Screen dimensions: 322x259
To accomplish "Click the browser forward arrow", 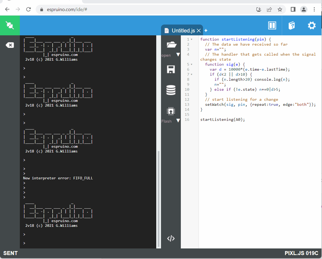I will pyautogui.click(x=18, y=9).
